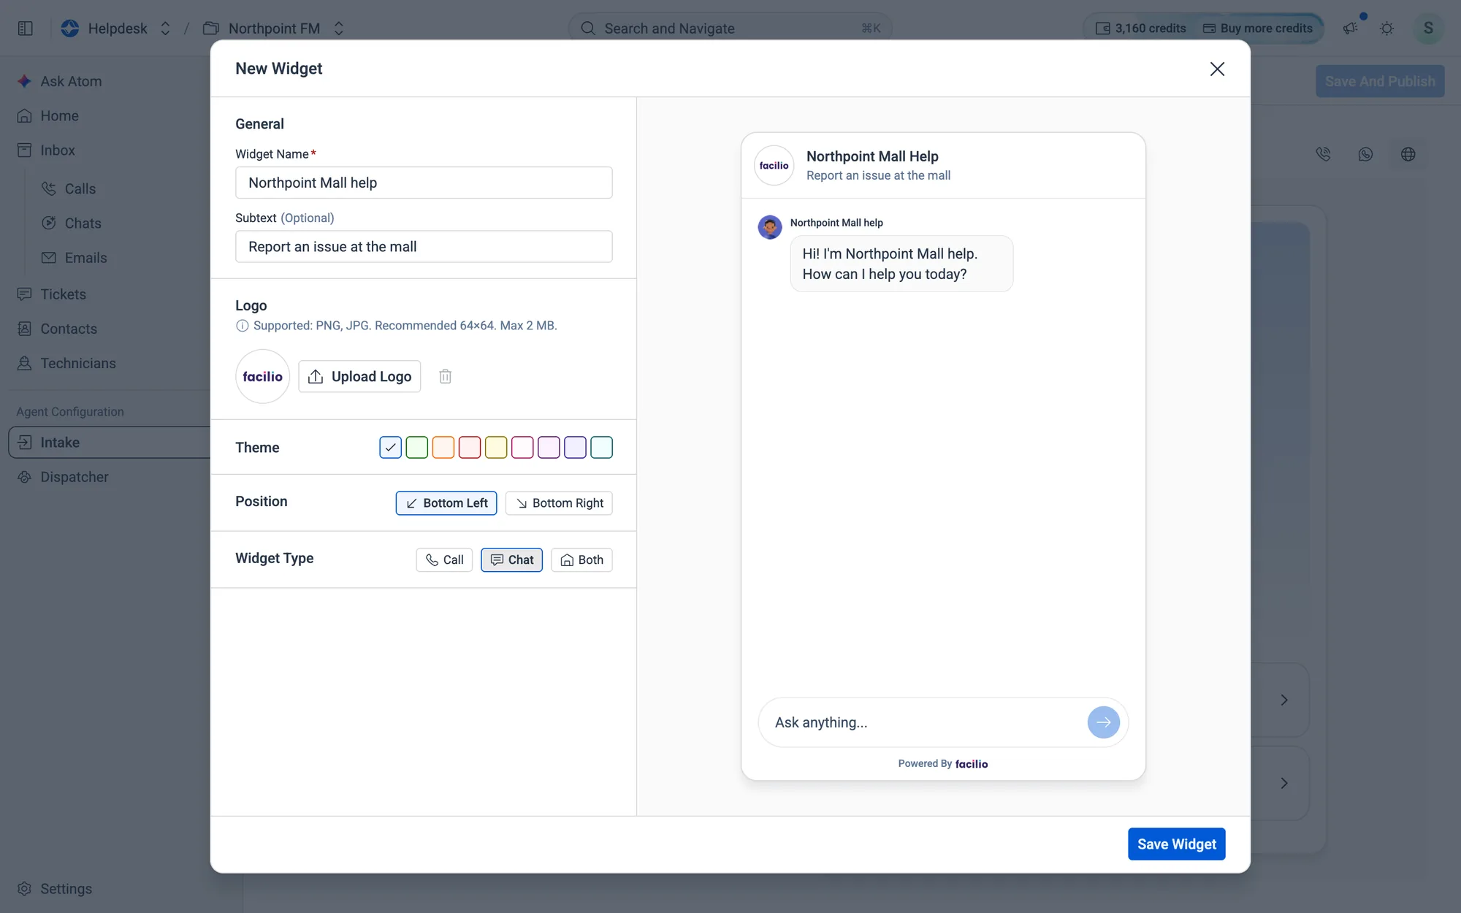Click the Subtext input field

(424, 247)
